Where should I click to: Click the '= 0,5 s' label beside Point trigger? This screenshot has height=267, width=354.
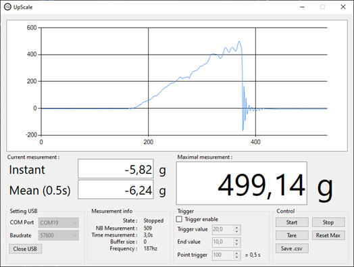(253, 255)
